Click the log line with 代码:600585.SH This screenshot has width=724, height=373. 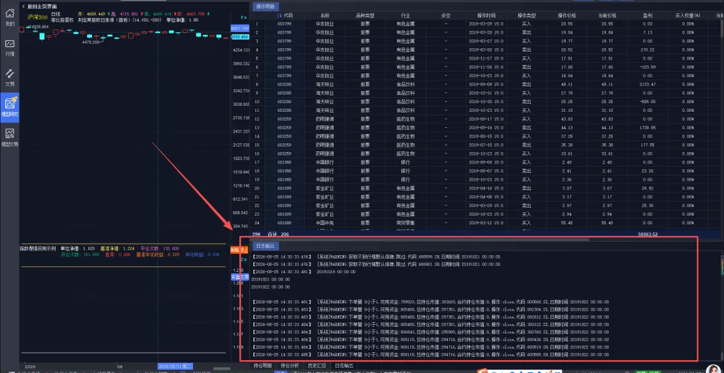(430, 354)
